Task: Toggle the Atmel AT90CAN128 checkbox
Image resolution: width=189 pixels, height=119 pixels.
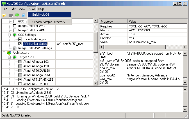Action: [x=20, y=71]
